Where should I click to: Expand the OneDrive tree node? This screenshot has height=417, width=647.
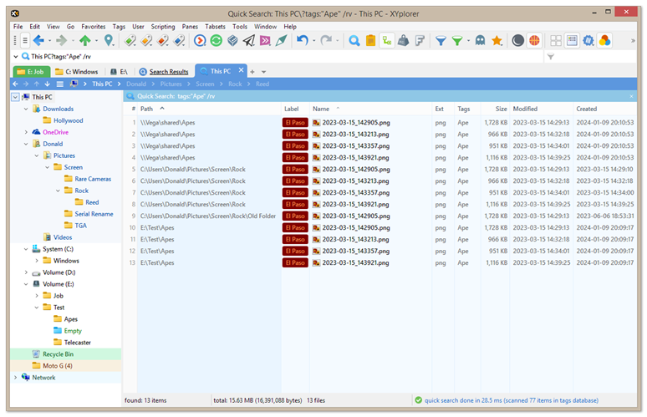26,132
